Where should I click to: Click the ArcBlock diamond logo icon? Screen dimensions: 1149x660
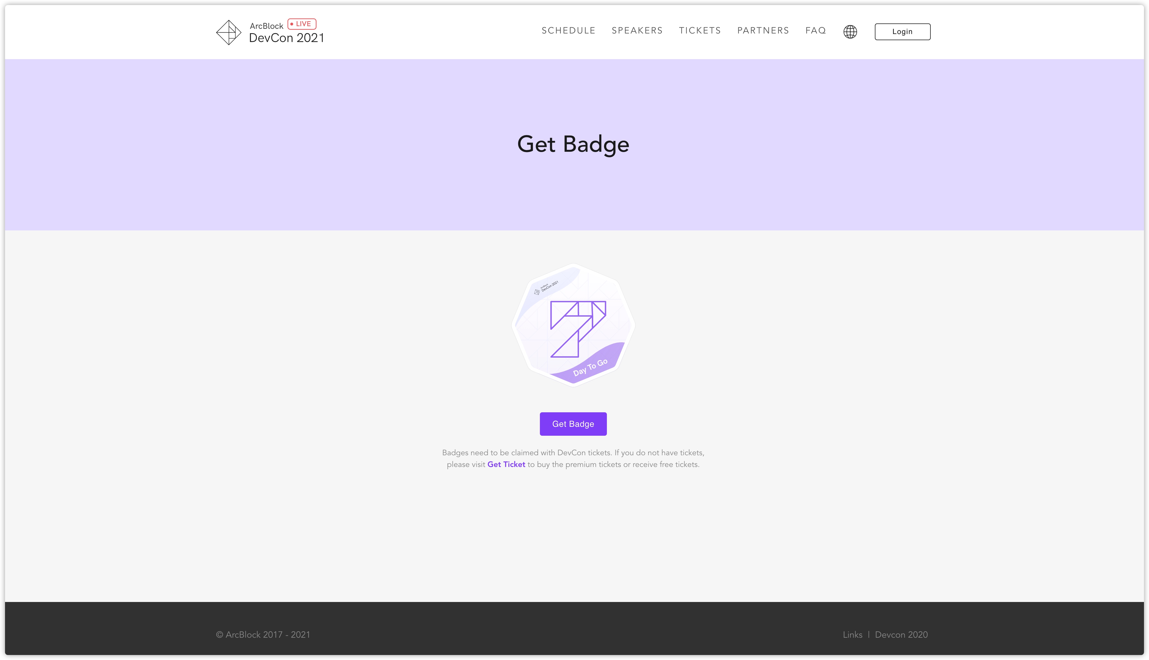[x=228, y=32]
